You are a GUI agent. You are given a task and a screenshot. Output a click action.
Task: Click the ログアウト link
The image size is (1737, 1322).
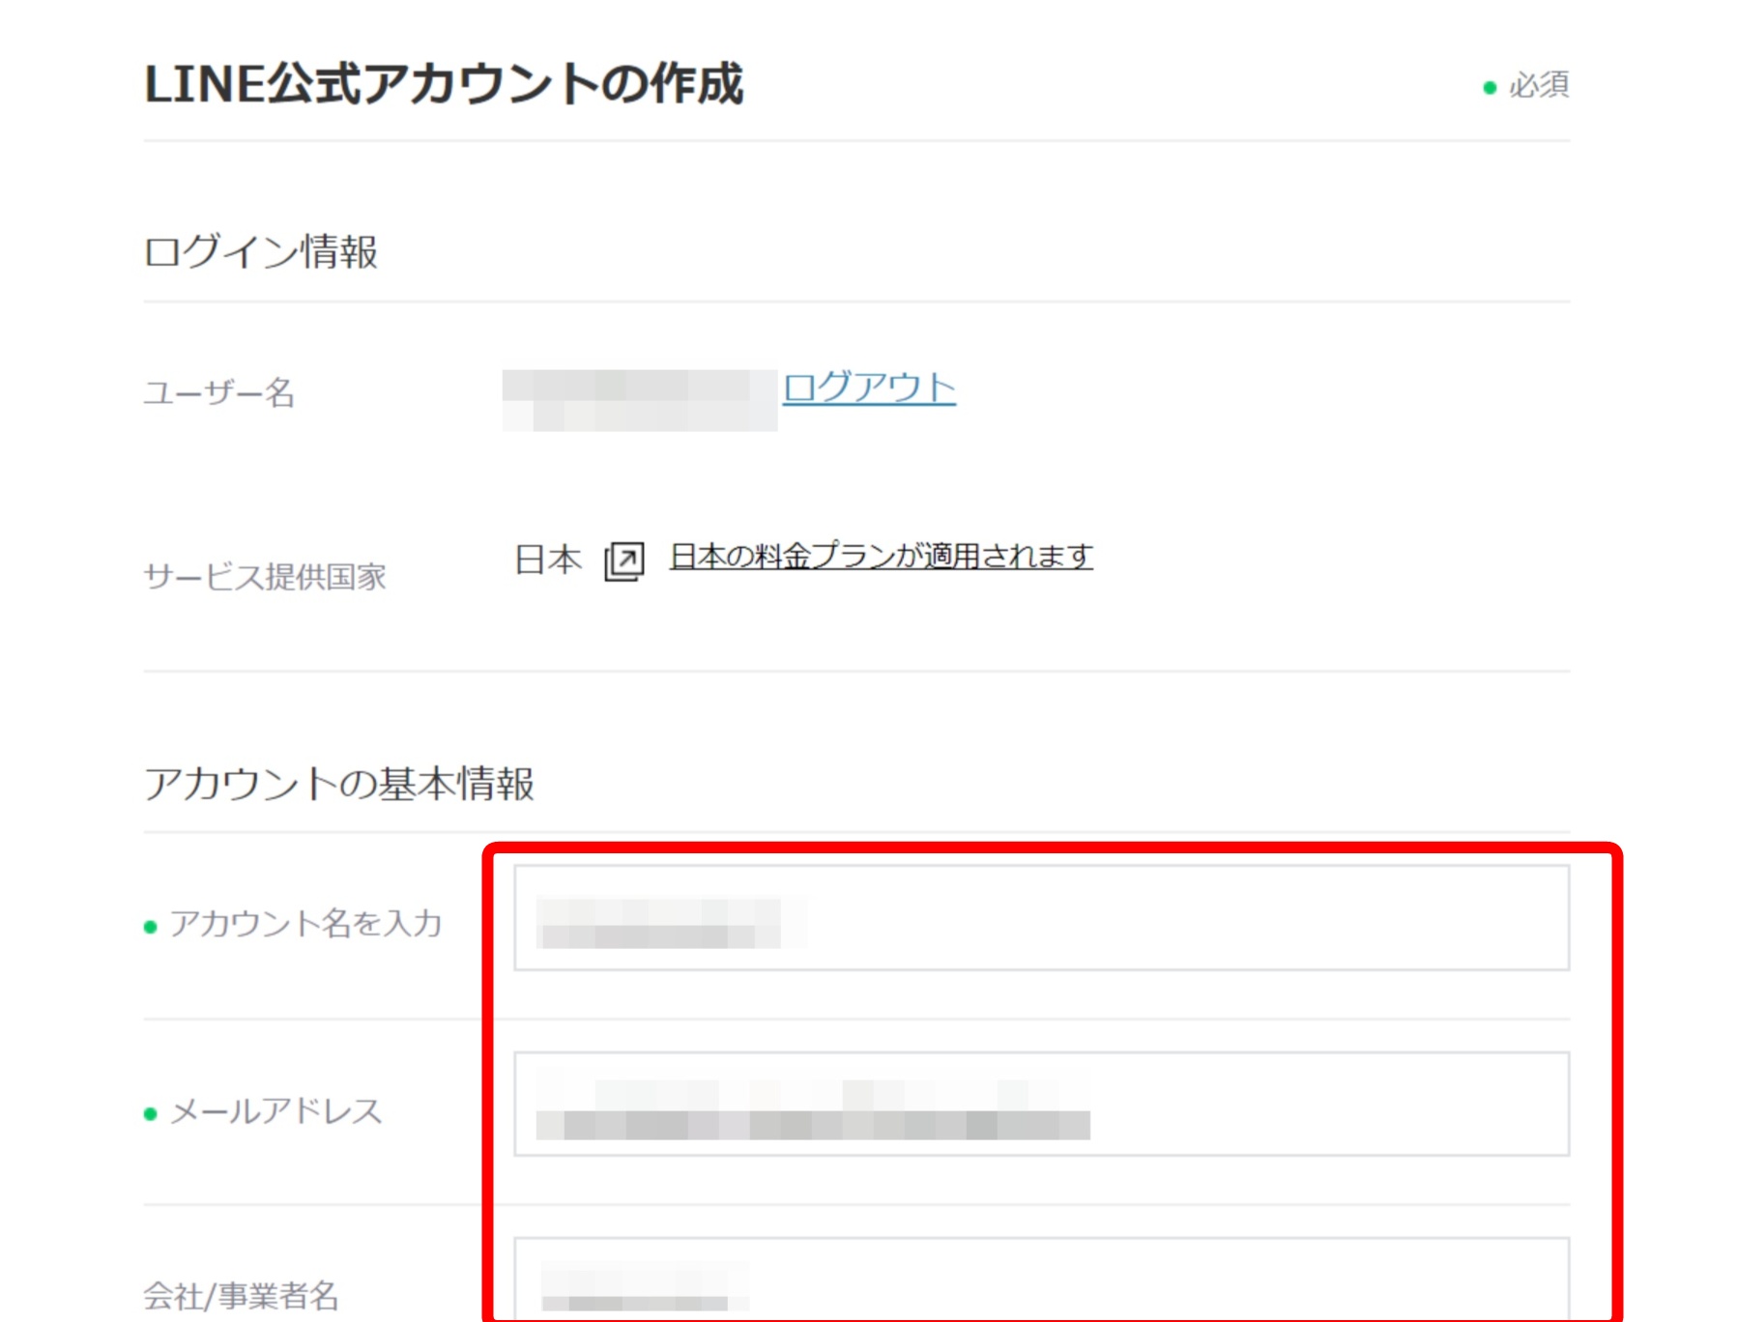(869, 388)
